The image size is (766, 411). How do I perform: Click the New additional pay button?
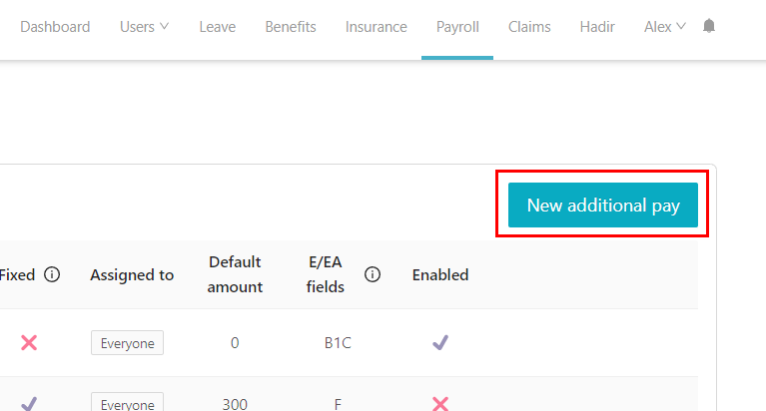tap(603, 205)
